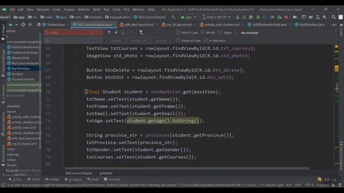Open the Pixel 2 API 29 device dropdown
344x193 pixels.
216,17
